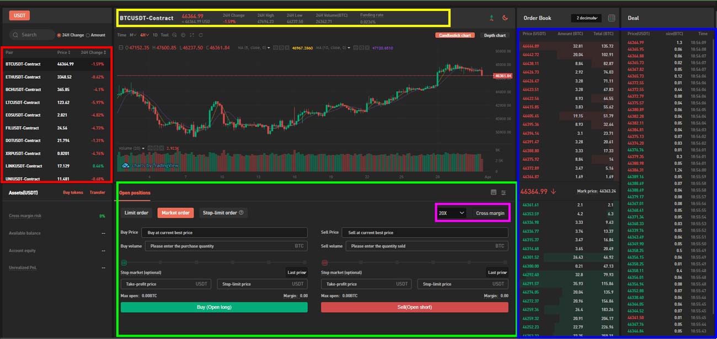Sort pairs by Price column arrows
This screenshot has width=717, height=339.
tap(69, 52)
